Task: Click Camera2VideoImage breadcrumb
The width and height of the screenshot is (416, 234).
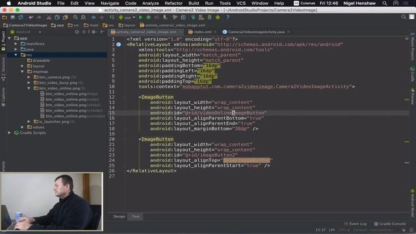Action: pyautogui.click(x=25, y=25)
